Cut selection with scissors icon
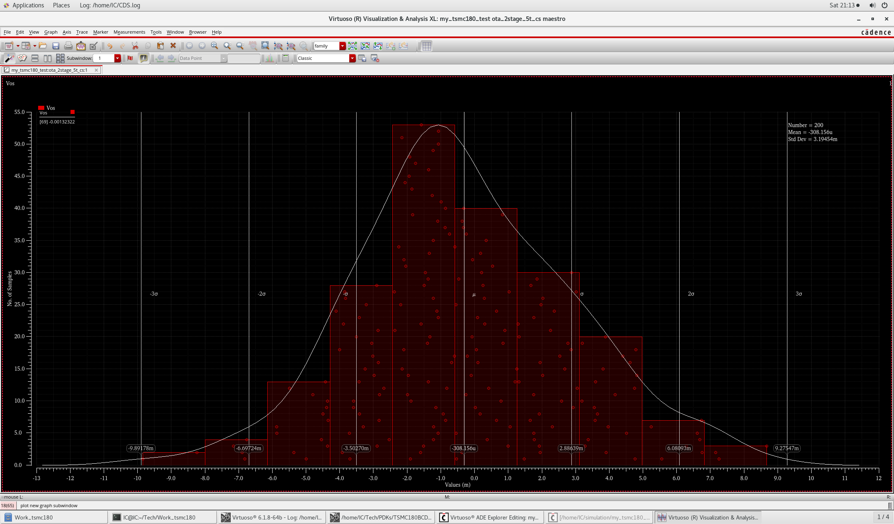Screen dimensions: 894x524 click(x=135, y=46)
